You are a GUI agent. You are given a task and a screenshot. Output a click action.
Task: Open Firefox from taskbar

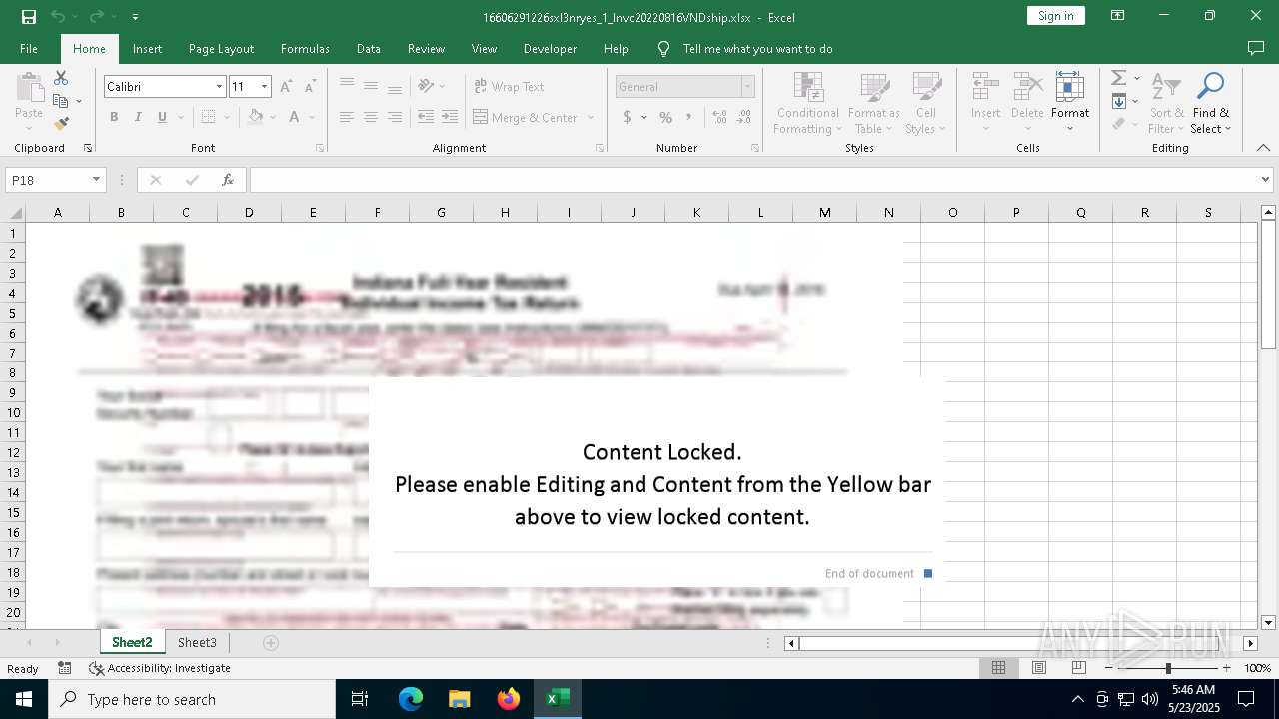click(x=509, y=699)
